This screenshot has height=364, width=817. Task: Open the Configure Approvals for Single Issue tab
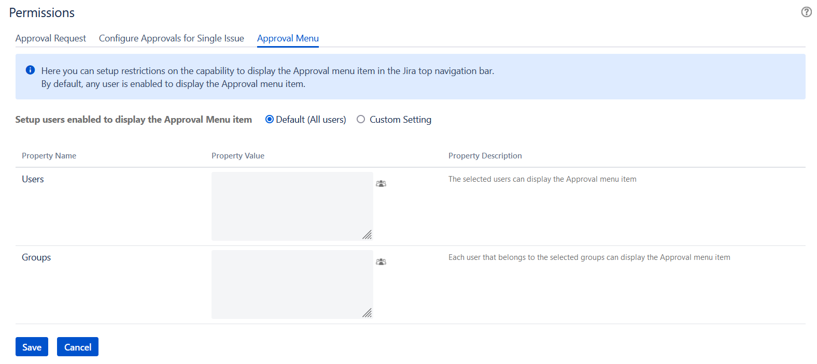coord(172,38)
